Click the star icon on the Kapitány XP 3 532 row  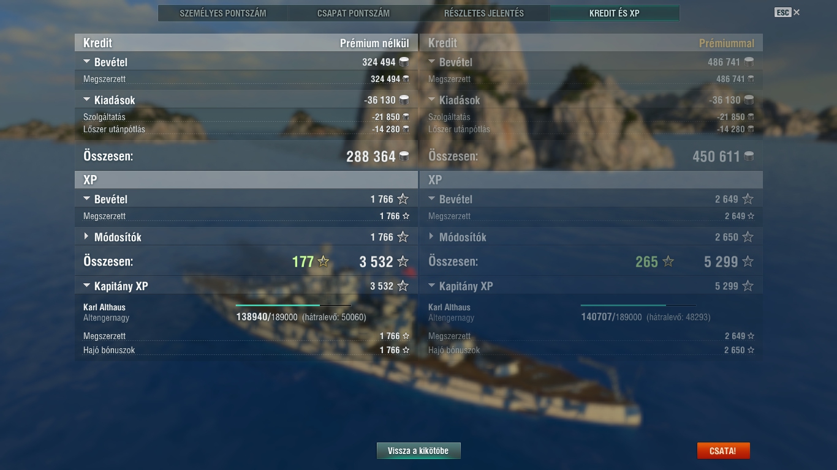coord(403,286)
